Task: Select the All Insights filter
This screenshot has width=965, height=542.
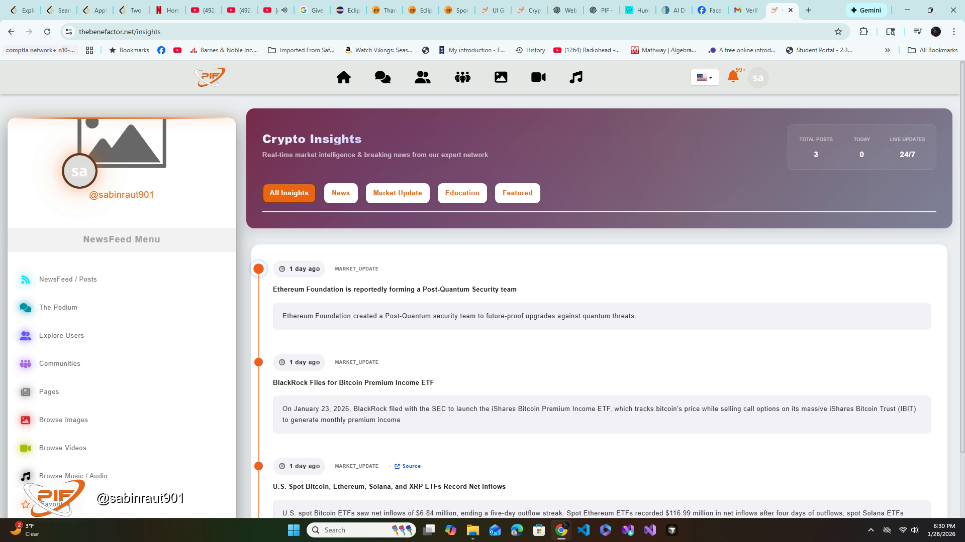Action: point(289,193)
